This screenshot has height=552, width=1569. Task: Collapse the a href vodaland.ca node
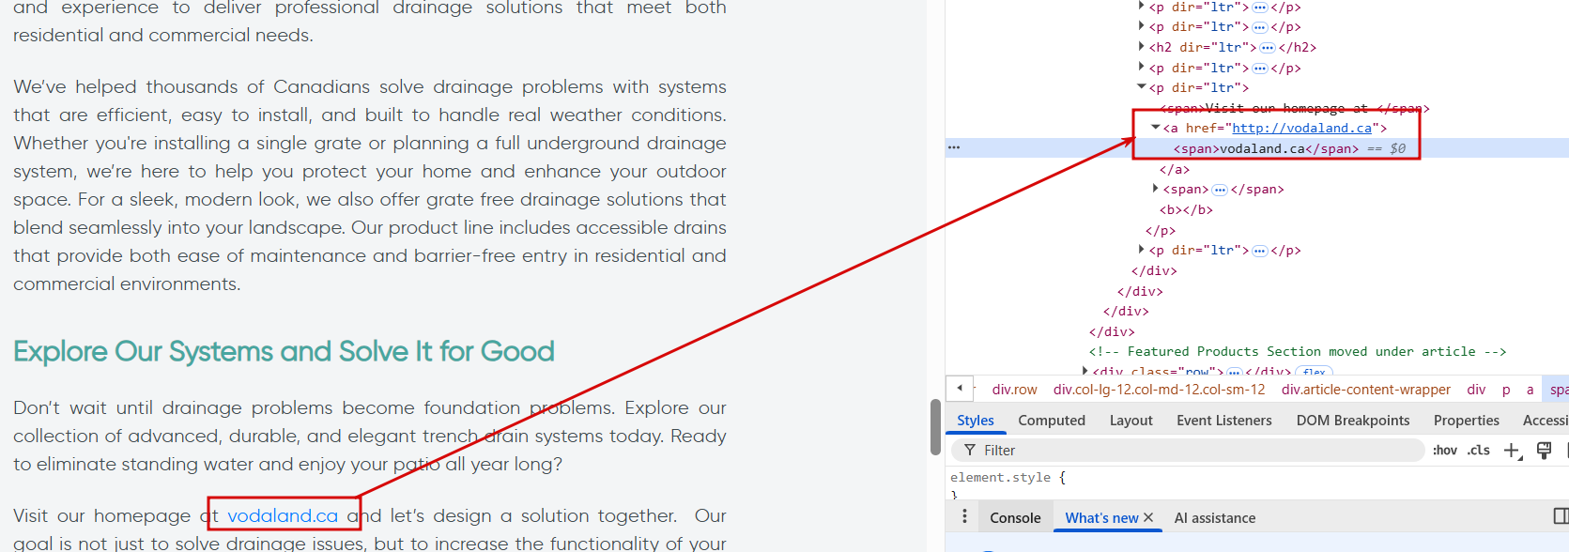1156,128
